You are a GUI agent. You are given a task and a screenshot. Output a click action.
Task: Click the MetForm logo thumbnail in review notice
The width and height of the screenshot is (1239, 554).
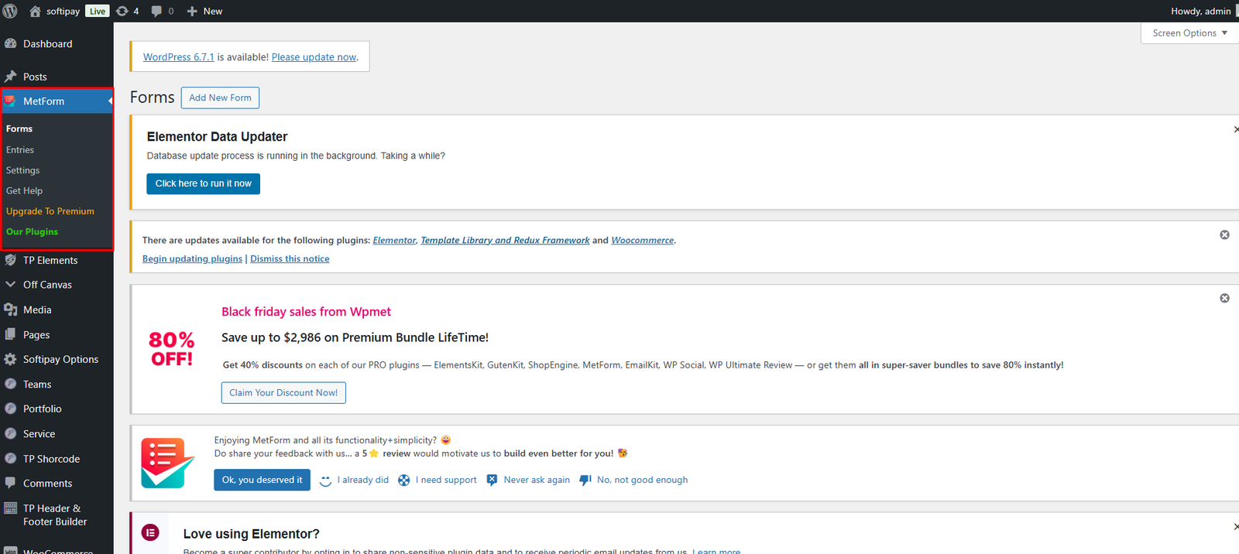pyautogui.click(x=167, y=463)
